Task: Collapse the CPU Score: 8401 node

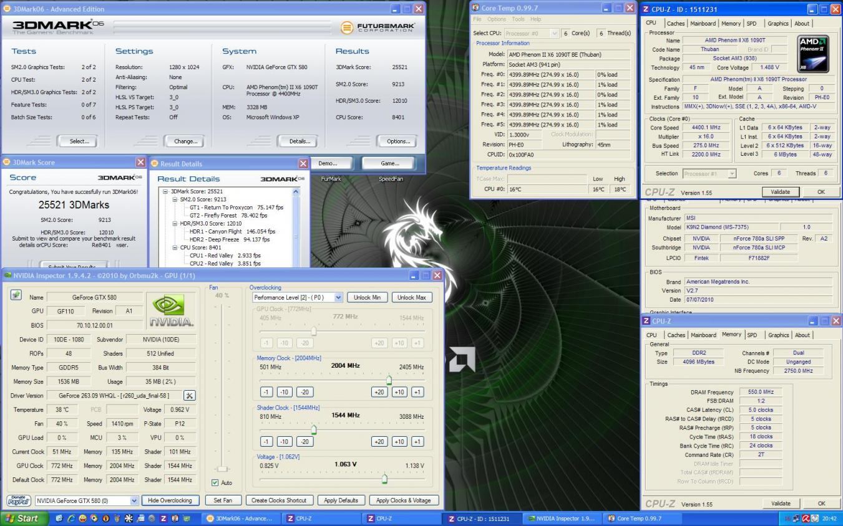Action: click(175, 247)
